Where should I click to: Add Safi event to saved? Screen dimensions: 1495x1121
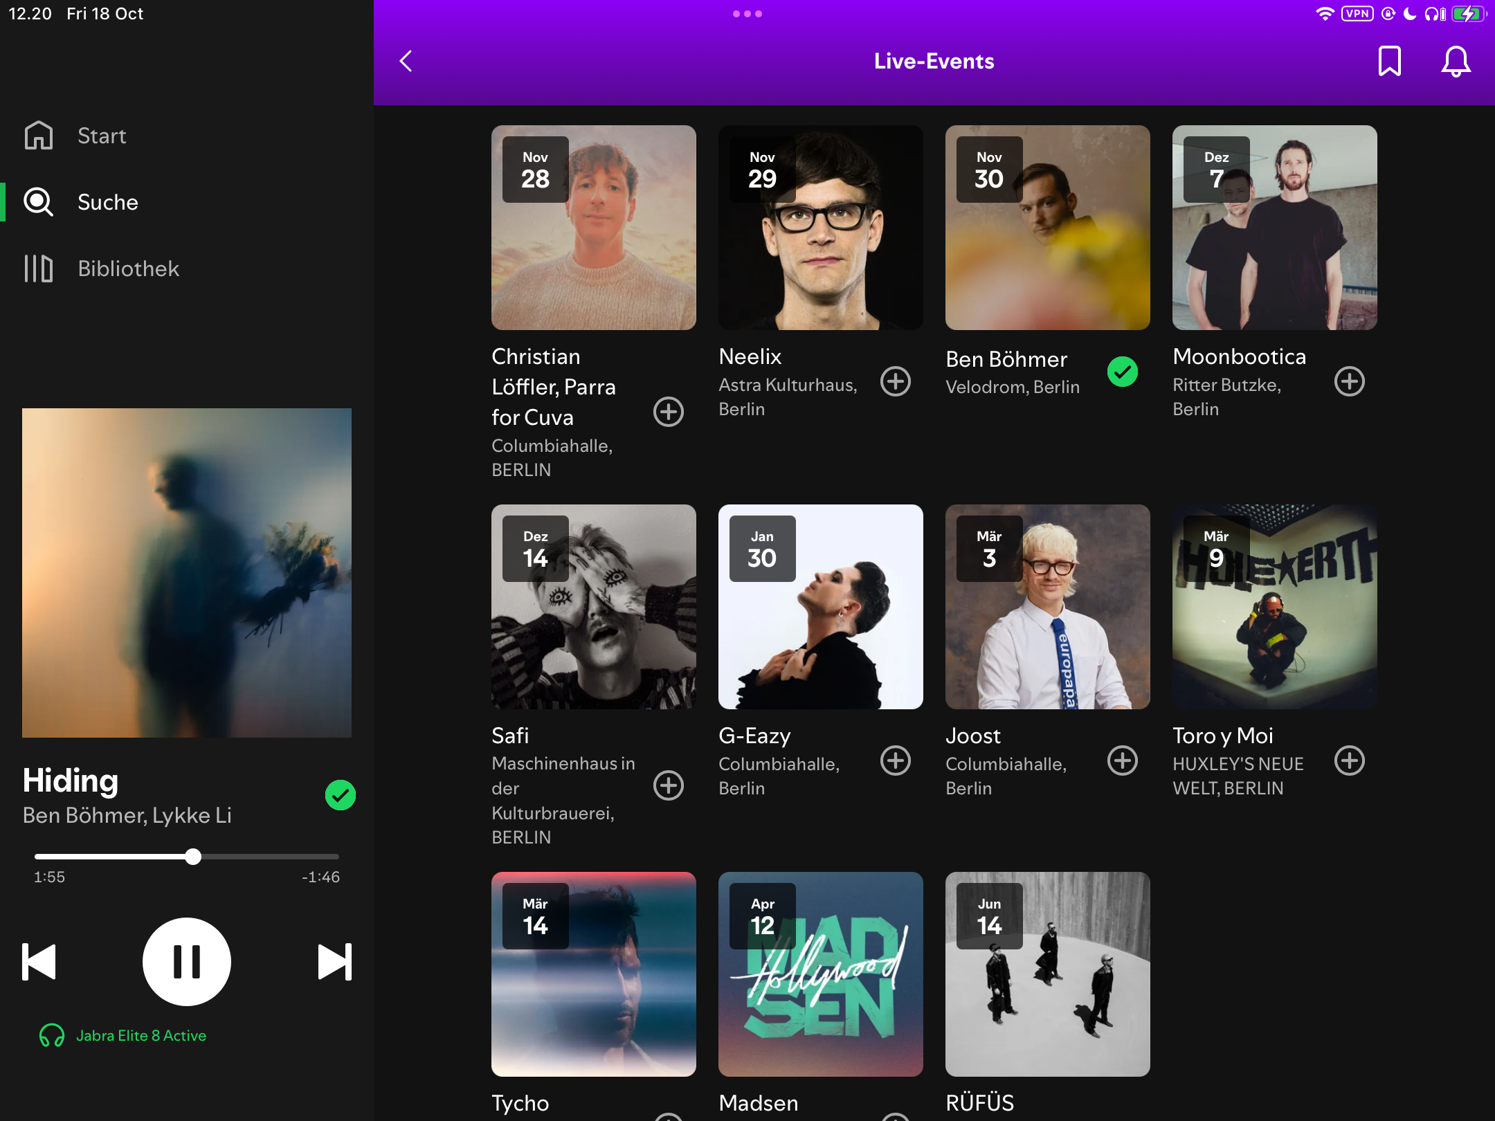[669, 785]
